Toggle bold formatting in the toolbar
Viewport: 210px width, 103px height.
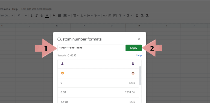coord(31,16)
